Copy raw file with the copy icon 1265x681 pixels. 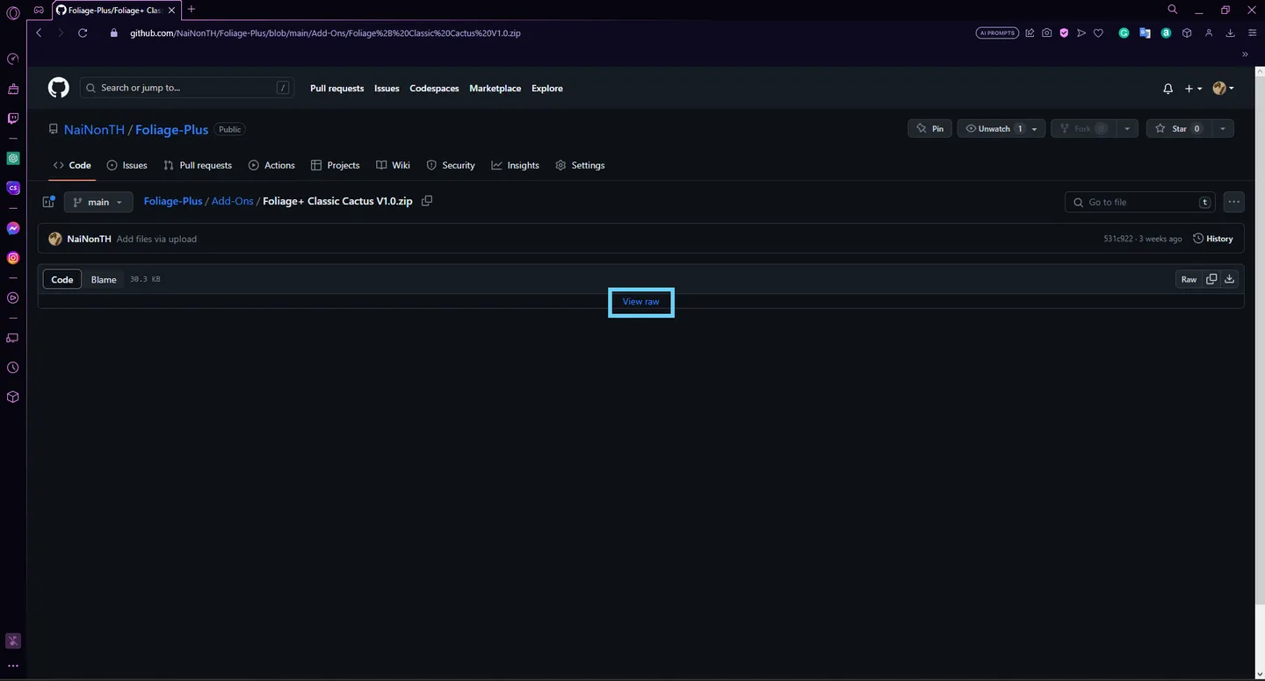click(x=1211, y=279)
